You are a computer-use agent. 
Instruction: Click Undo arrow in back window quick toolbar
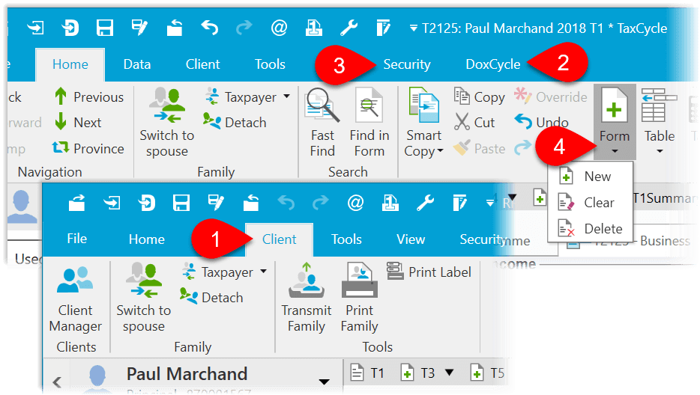209,28
